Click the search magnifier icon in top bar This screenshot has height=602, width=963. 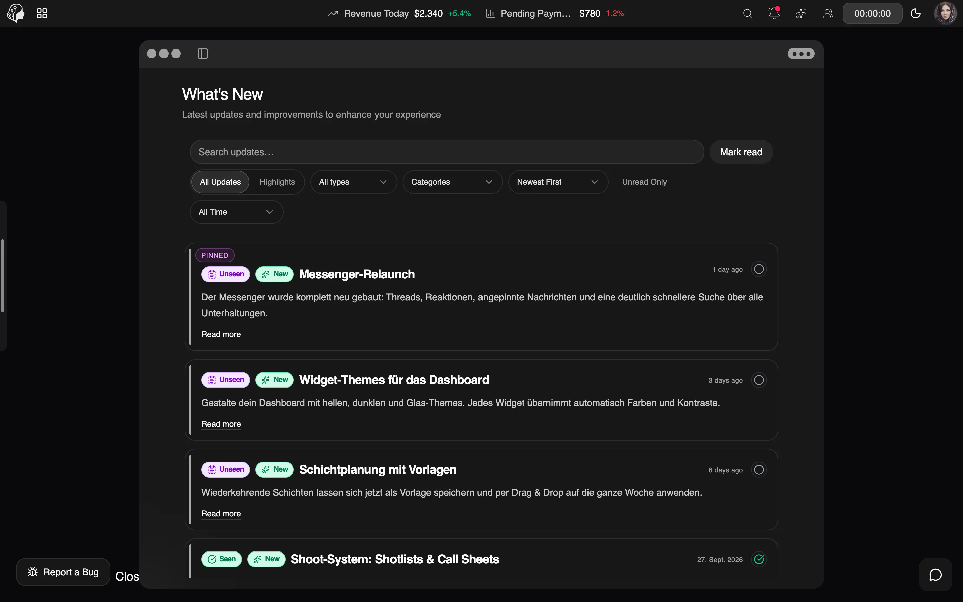point(747,13)
